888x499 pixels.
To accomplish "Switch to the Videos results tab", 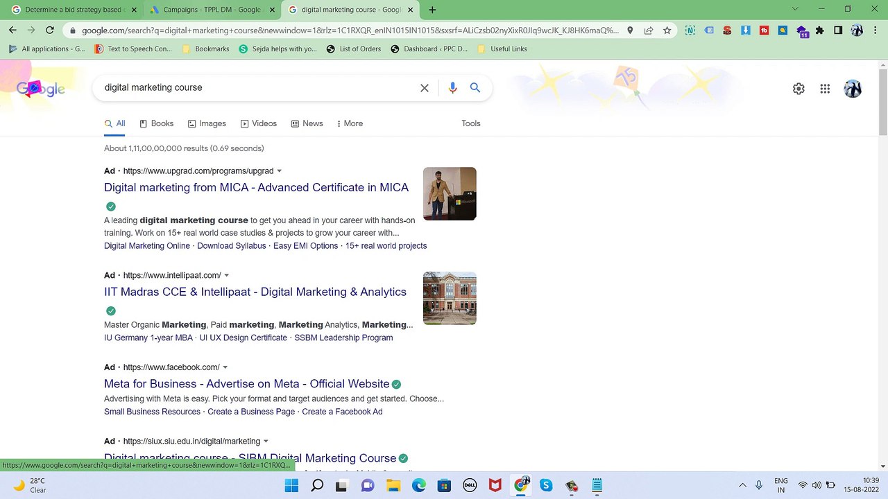I will point(259,123).
